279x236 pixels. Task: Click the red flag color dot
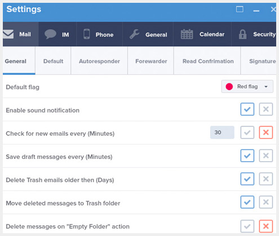coord(229,87)
